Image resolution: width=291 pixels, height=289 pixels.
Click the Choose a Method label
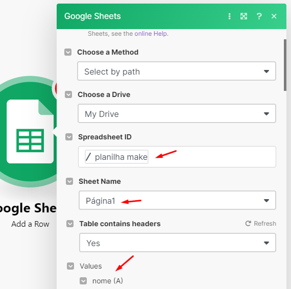click(108, 52)
